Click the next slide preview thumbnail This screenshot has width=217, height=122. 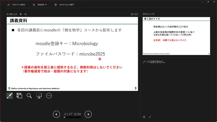(176, 36)
